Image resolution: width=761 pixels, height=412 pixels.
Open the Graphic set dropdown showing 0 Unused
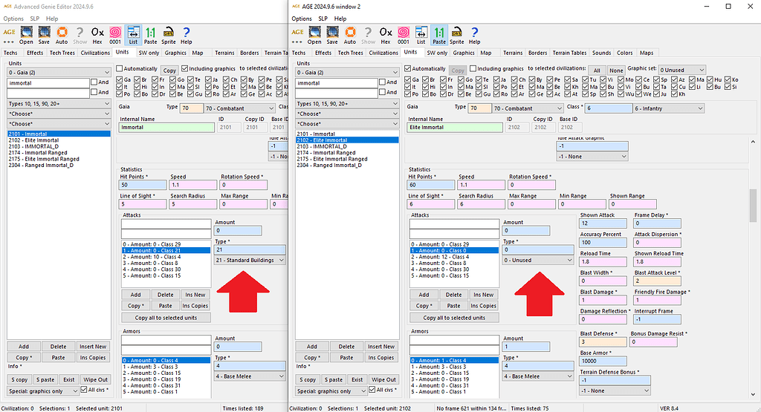(x=681, y=70)
